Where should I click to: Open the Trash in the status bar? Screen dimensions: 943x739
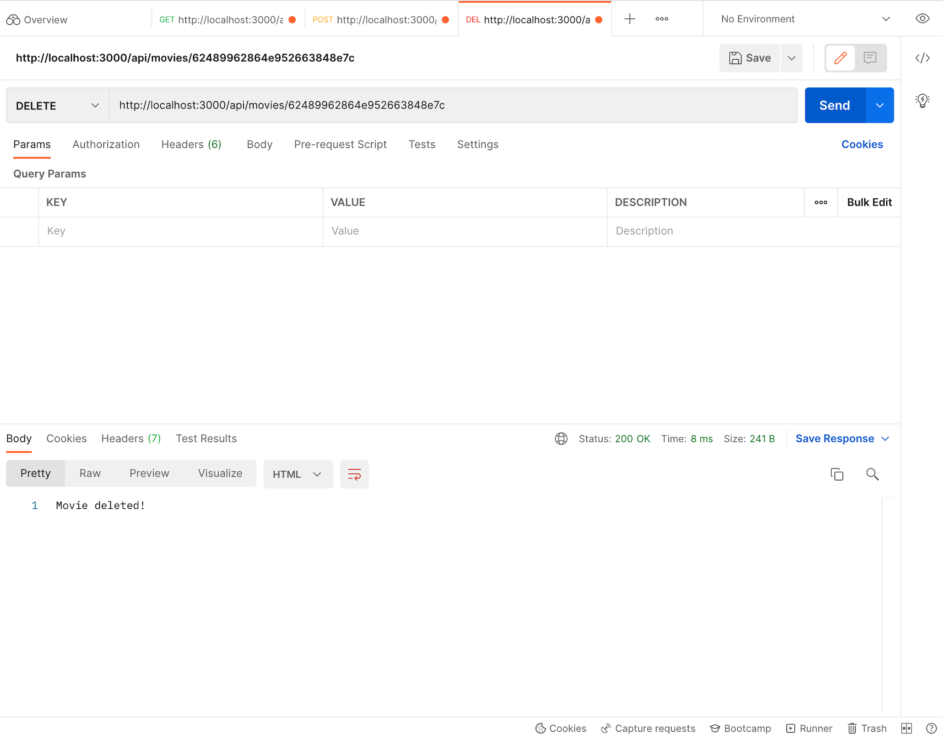pos(867,728)
